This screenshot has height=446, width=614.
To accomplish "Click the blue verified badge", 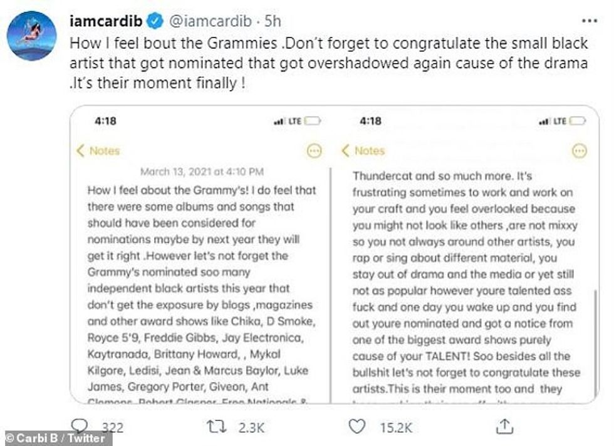I will pyautogui.click(x=154, y=20).
